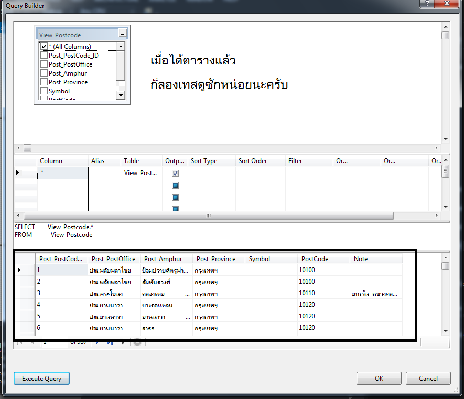Click the SELECT View_Postcode.* SQL text
This screenshot has height=399, width=464.
pos(54,227)
